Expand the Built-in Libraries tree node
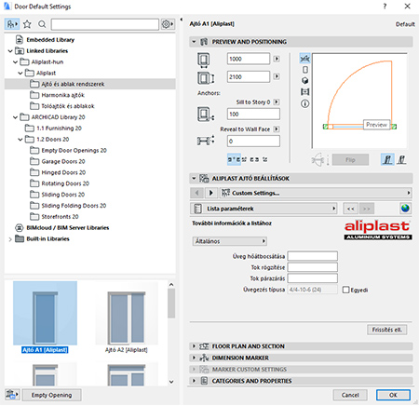The image size is (419, 406). [x=10, y=239]
